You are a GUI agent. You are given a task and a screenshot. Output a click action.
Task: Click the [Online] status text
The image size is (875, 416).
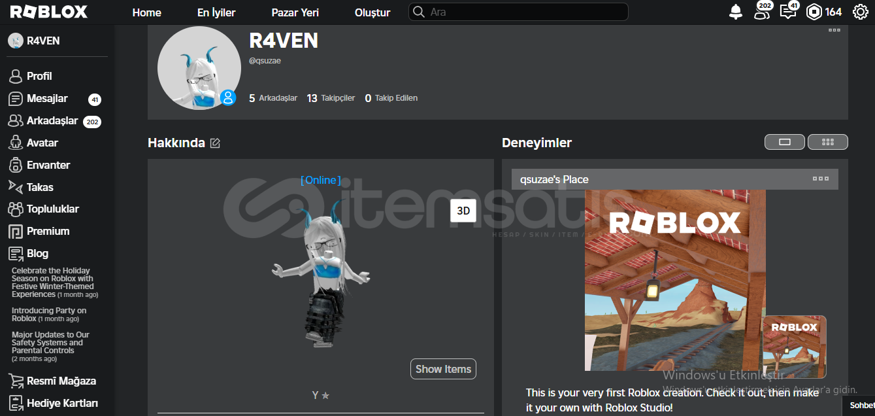(321, 180)
